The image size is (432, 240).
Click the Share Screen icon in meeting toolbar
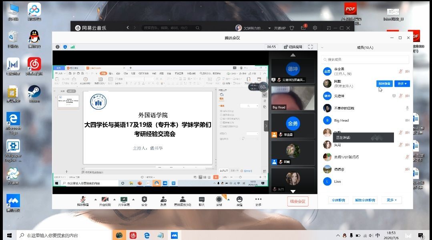[x=124, y=199]
